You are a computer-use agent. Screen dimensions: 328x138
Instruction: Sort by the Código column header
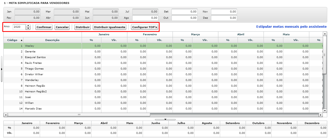[x=13, y=40]
